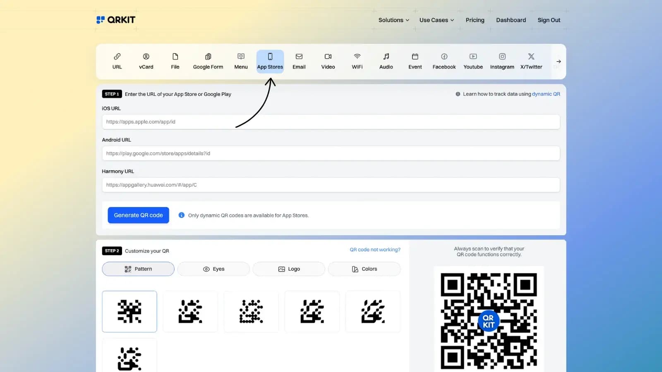
Task: Open the Youtube QR code creator
Action: coord(473,61)
